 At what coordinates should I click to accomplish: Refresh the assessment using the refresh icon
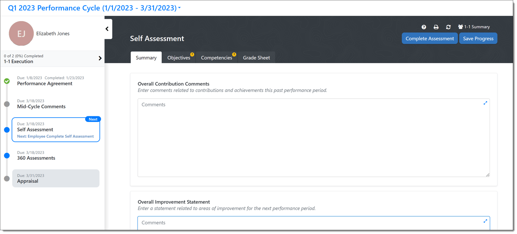pyautogui.click(x=448, y=27)
